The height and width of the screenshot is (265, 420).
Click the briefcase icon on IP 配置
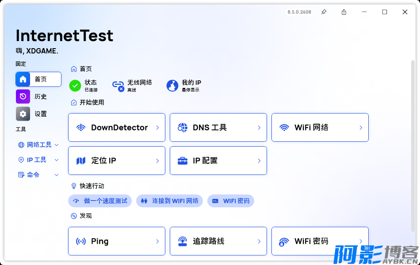183,161
